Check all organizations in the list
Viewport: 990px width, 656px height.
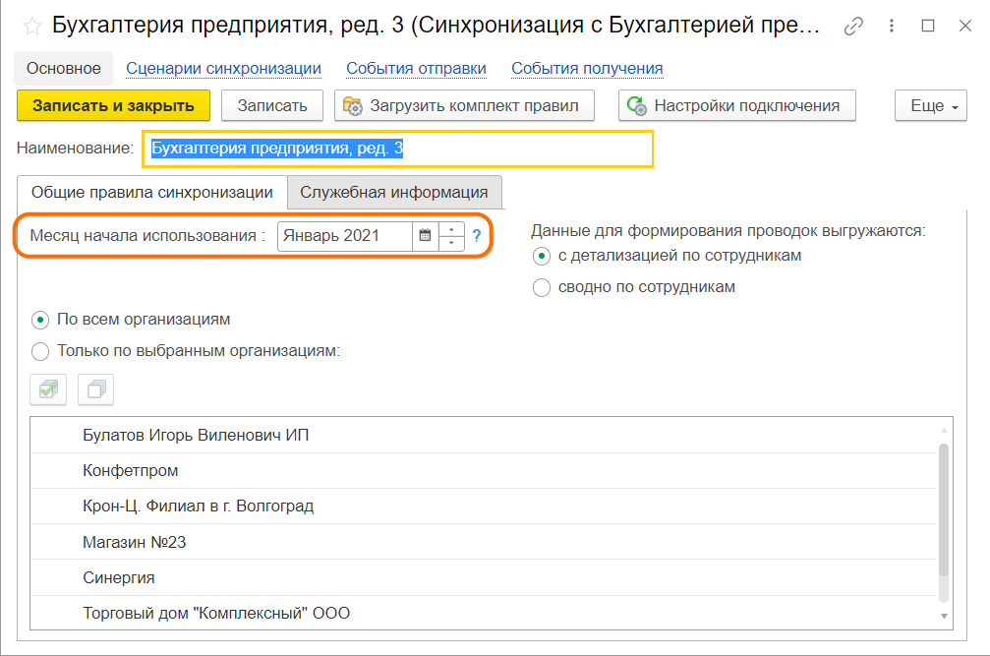[48, 389]
